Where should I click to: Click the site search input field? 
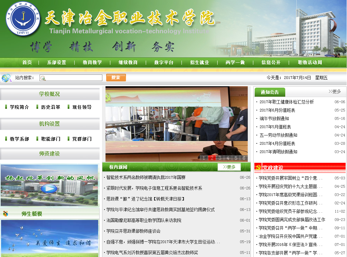pos(71,78)
